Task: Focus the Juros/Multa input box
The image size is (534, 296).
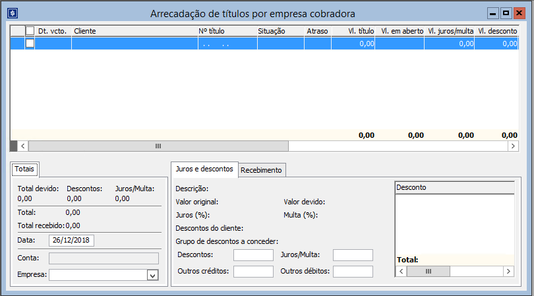Action: point(353,255)
